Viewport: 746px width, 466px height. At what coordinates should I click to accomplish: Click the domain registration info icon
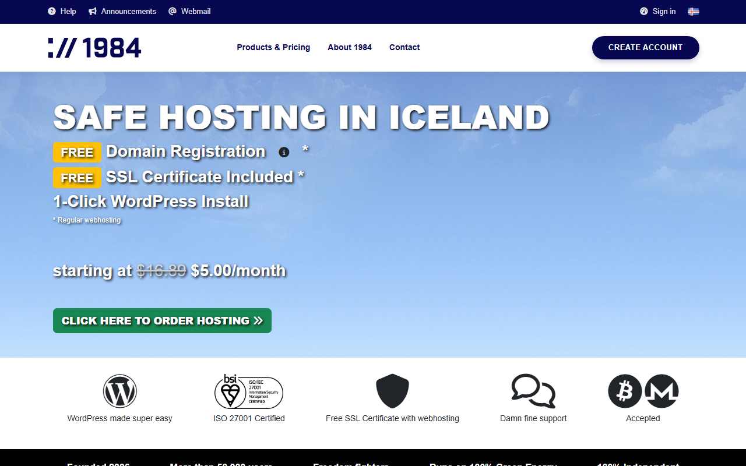pyautogui.click(x=284, y=152)
